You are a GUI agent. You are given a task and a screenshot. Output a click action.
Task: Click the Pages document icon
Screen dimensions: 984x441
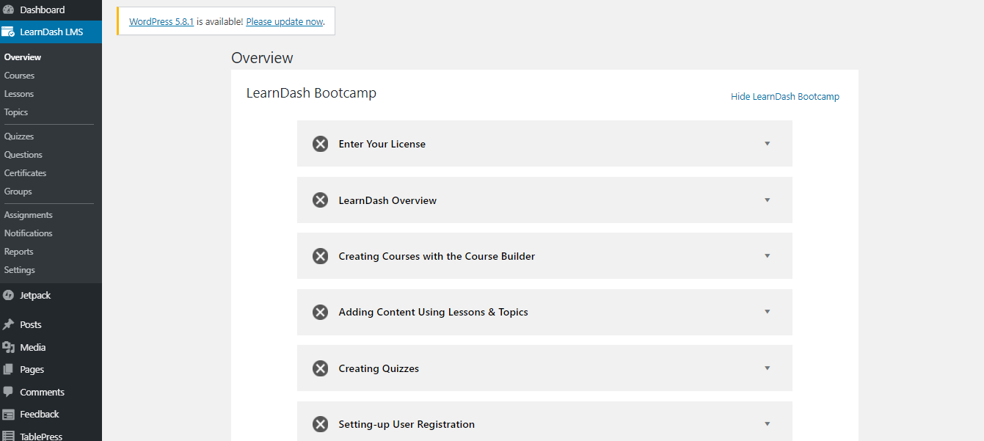point(8,370)
